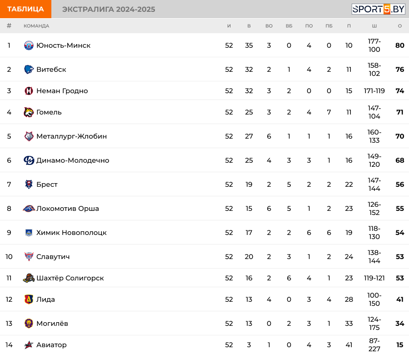
Task: Click the Витебск bear logo
Action: [x=29, y=70]
